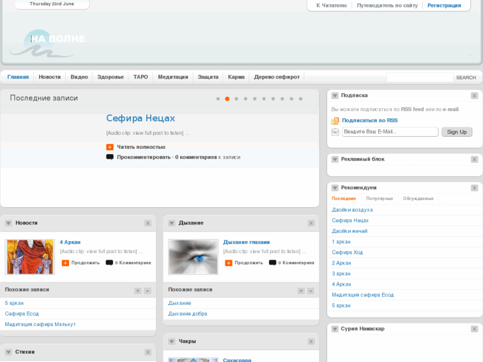The image size is (483, 362).
Task: Click the email address input field
Action: pos(389,132)
